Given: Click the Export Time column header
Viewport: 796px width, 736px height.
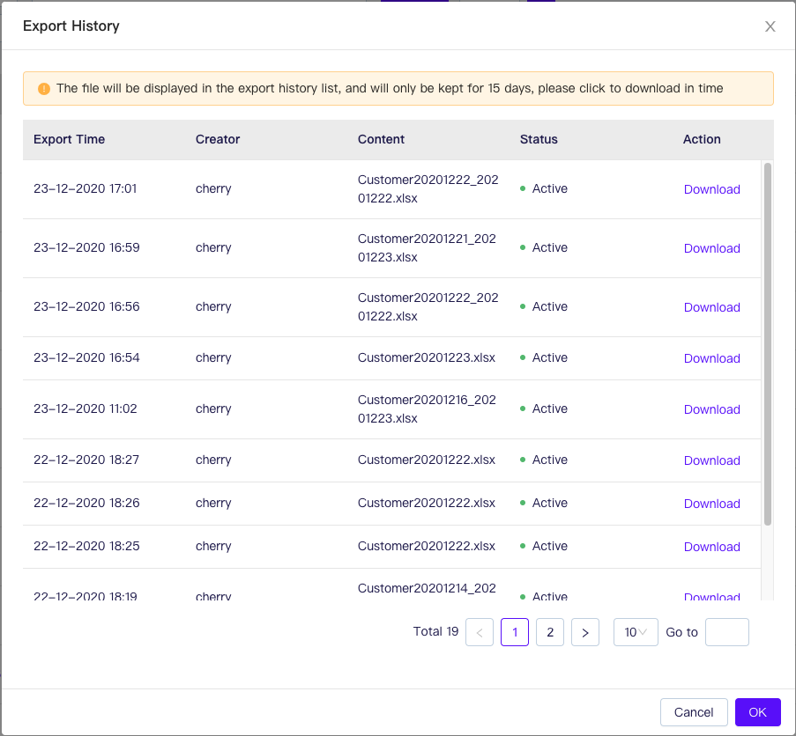Looking at the screenshot, I should [x=69, y=139].
